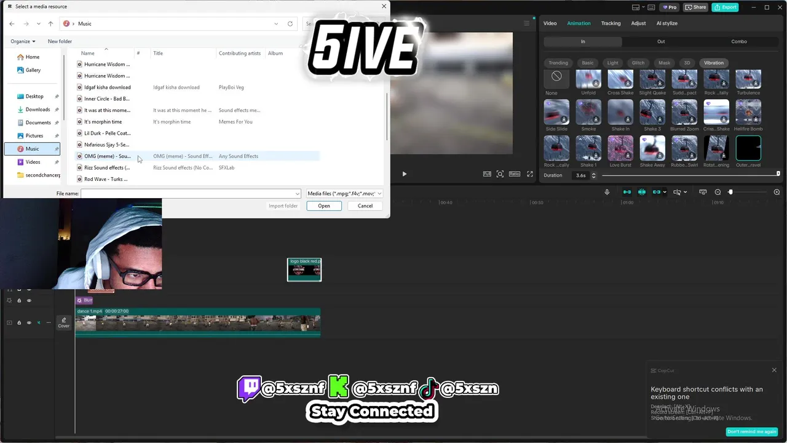Enter fullscreen preview with expand icon
Screen dimensions: 787x443
tap(530, 174)
